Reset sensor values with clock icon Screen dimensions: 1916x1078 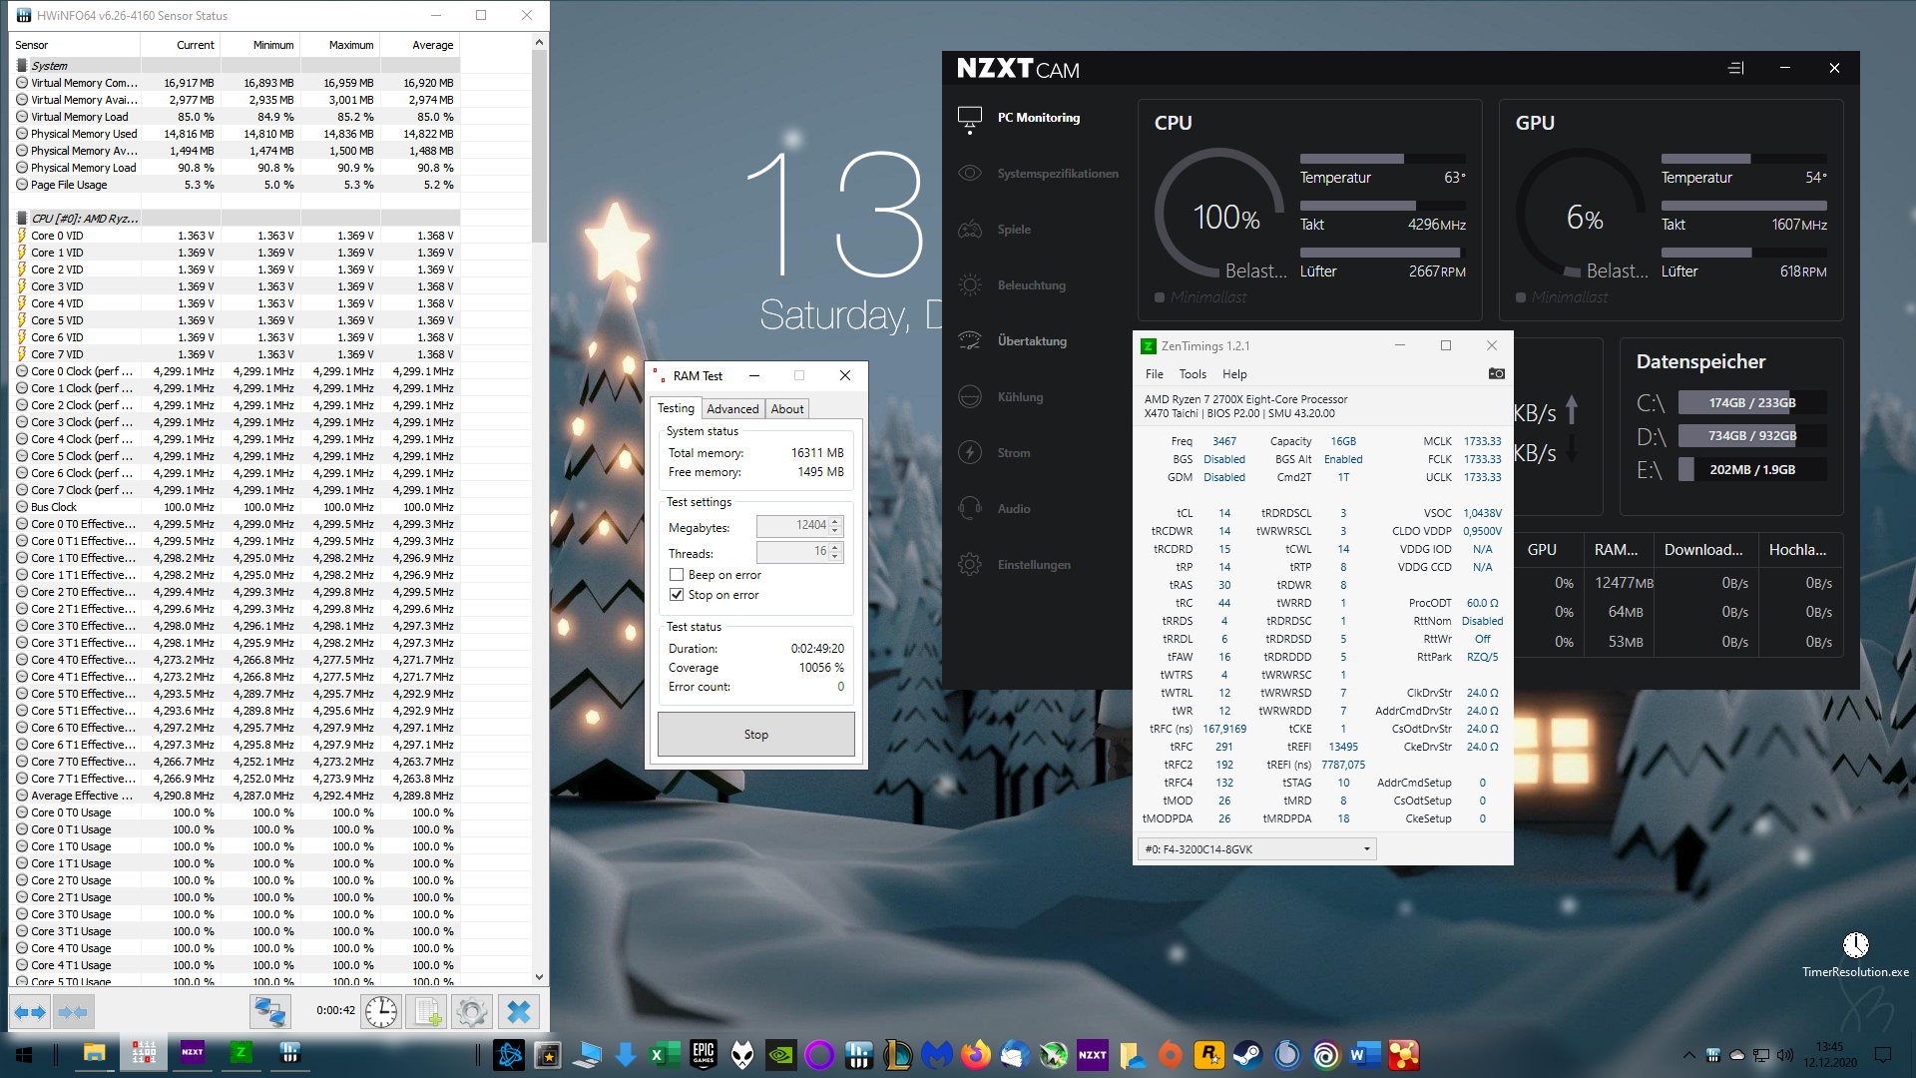tap(381, 1012)
